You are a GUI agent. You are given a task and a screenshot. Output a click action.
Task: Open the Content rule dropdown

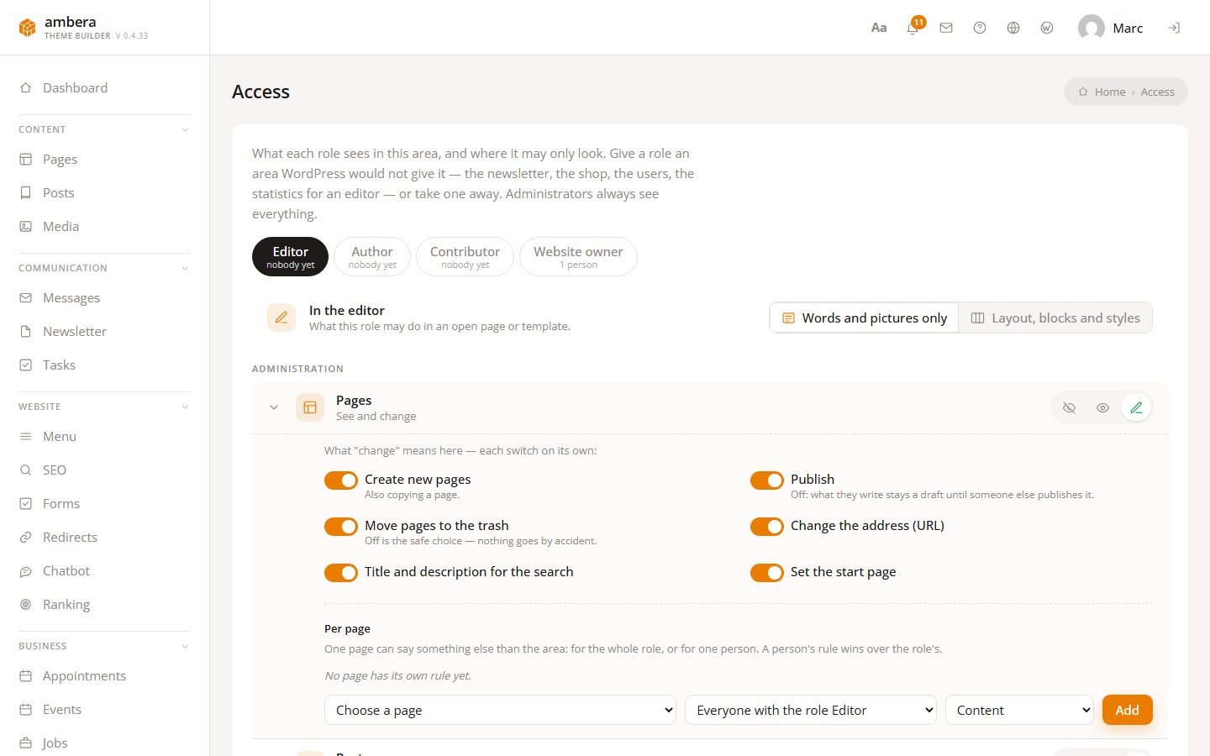(x=1019, y=710)
